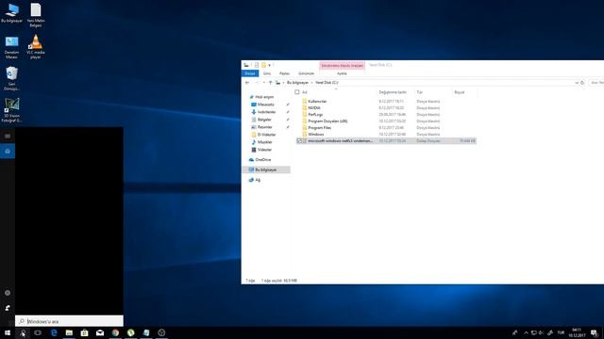The height and width of the screenshot is (339, 604).
Task: Open the Bu bilgisayar desktop icon
Action: tap(11, 13)
